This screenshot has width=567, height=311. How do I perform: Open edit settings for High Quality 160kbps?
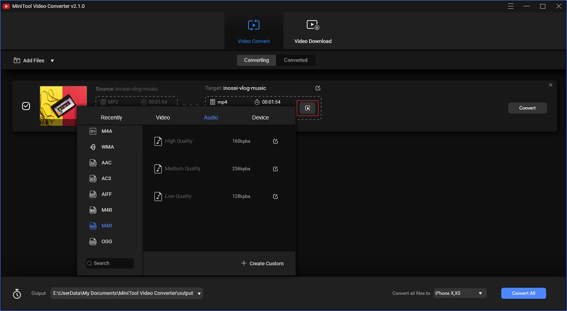coord(275,141)
